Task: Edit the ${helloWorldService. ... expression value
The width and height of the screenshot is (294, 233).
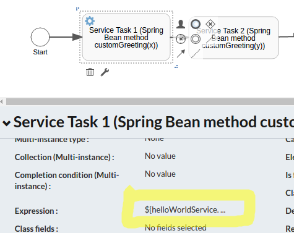Action: click(185, 210)
